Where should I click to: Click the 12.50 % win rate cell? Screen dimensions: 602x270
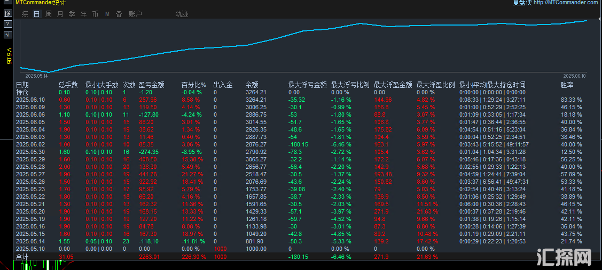pos(572,152)
